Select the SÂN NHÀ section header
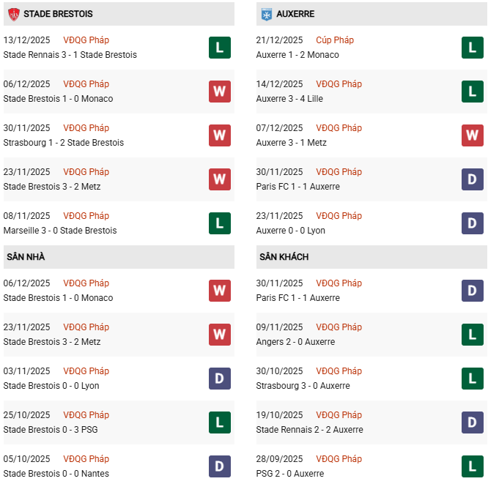 coord(26,257)
